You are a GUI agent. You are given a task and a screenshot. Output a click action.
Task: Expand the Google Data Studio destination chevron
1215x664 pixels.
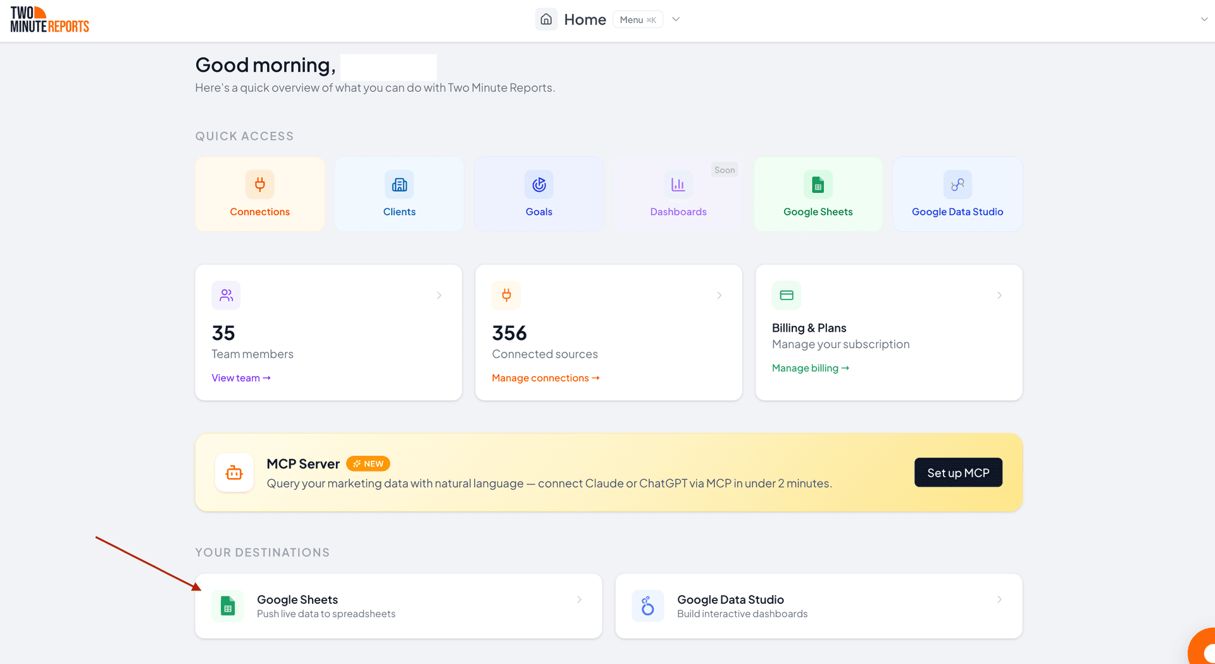point(999,599)
